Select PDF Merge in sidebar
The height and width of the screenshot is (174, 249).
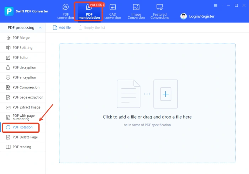[23, 38]
